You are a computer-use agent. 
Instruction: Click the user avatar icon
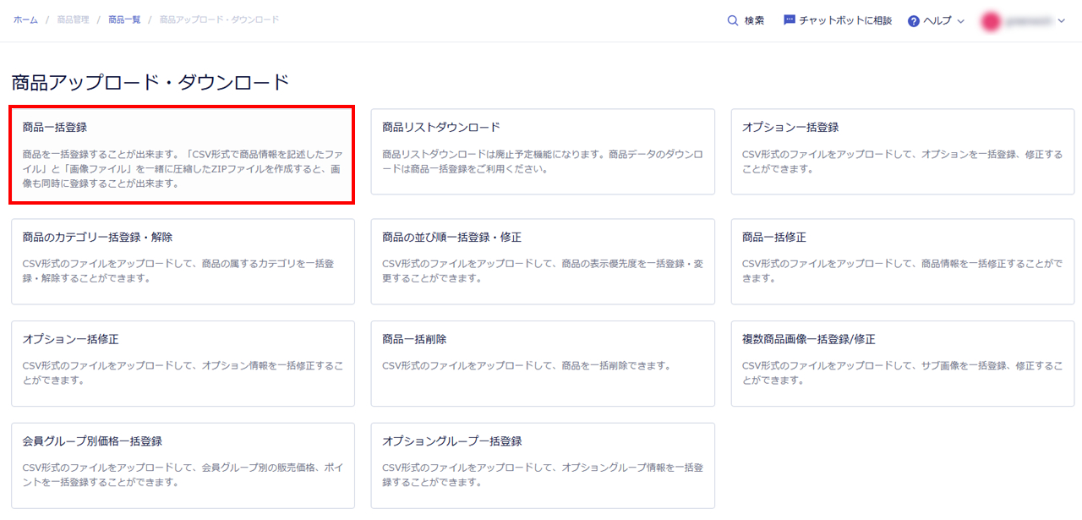tap(991, 21)
